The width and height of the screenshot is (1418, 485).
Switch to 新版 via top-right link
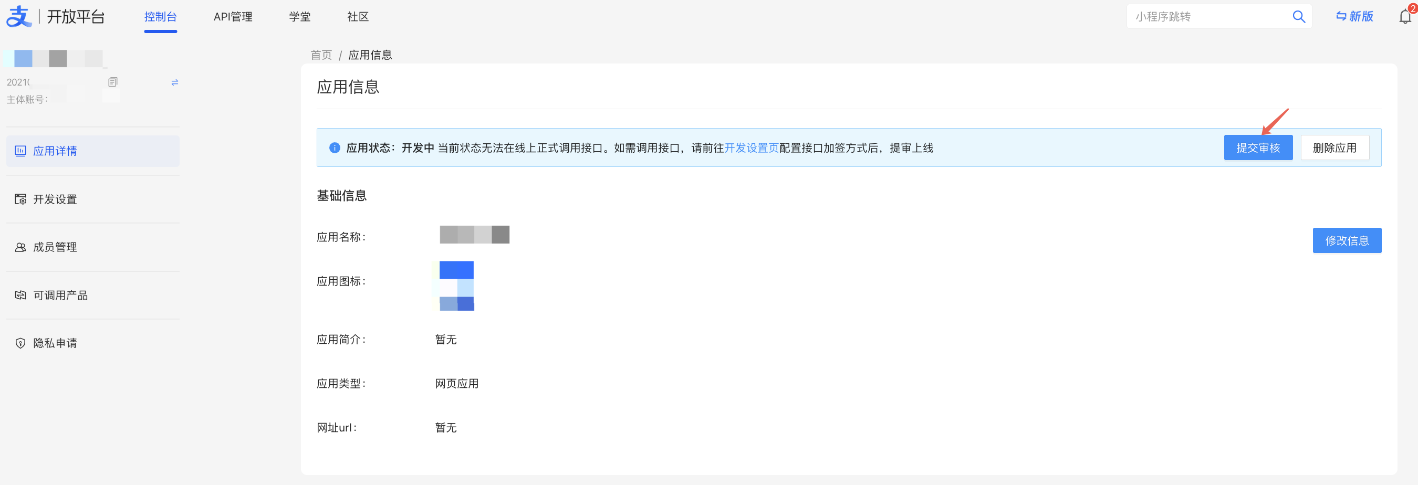(x=1354, y=16)
